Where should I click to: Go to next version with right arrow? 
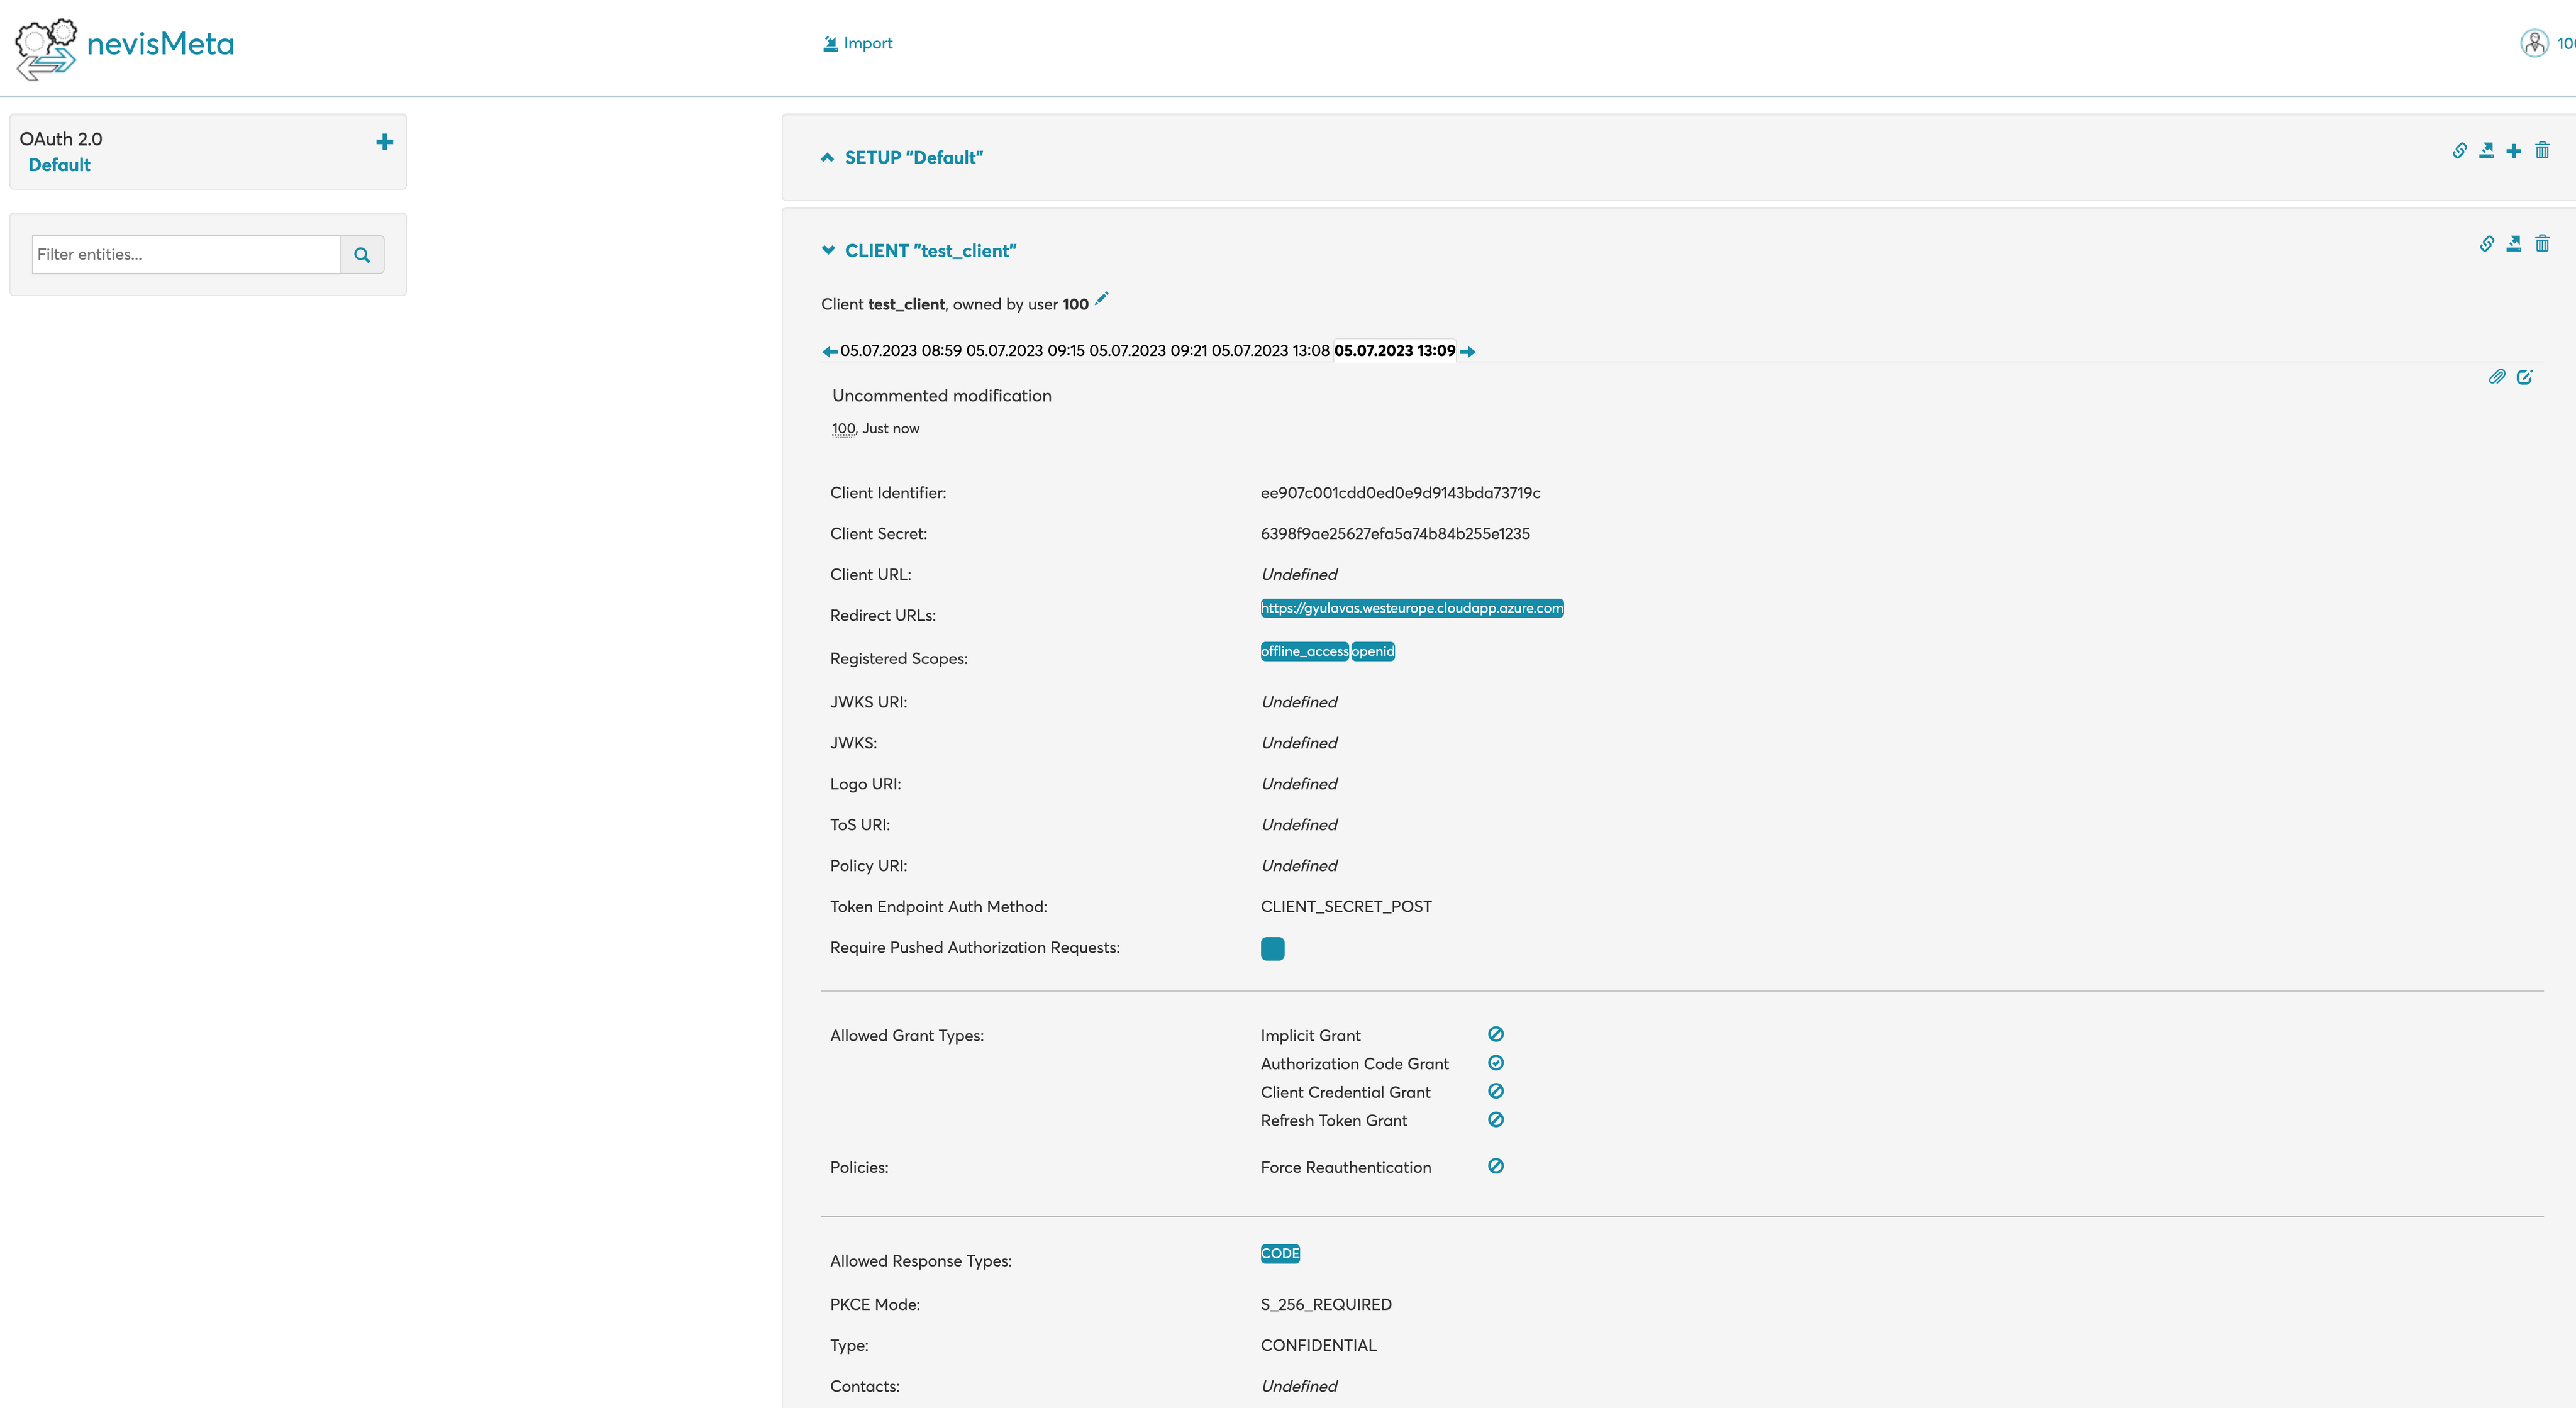[x=1468, y=351]
